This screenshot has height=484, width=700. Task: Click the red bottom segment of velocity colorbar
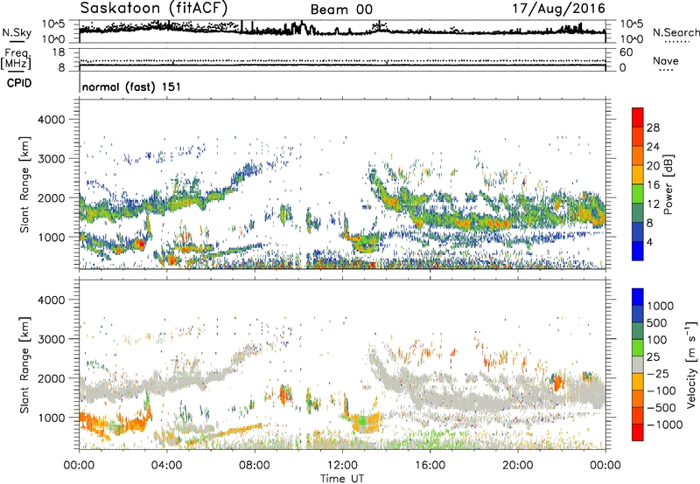tap(638, 432)
